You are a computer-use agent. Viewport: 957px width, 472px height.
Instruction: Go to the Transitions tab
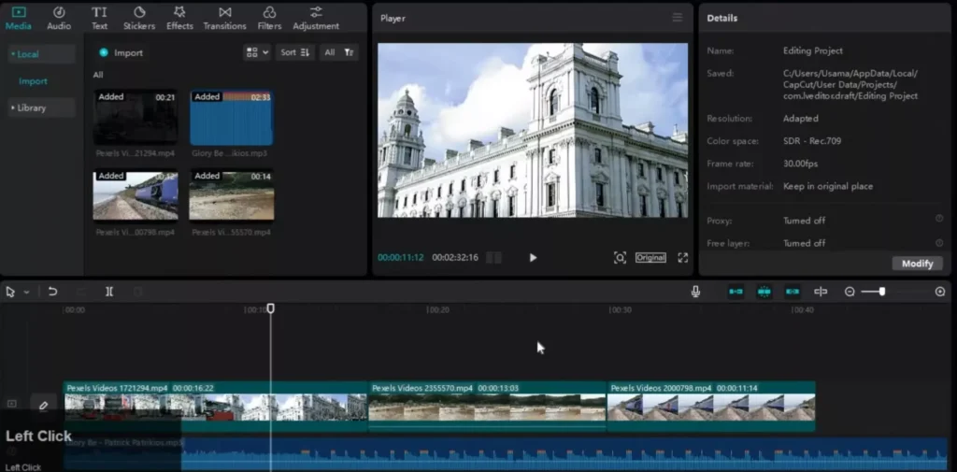224,19
